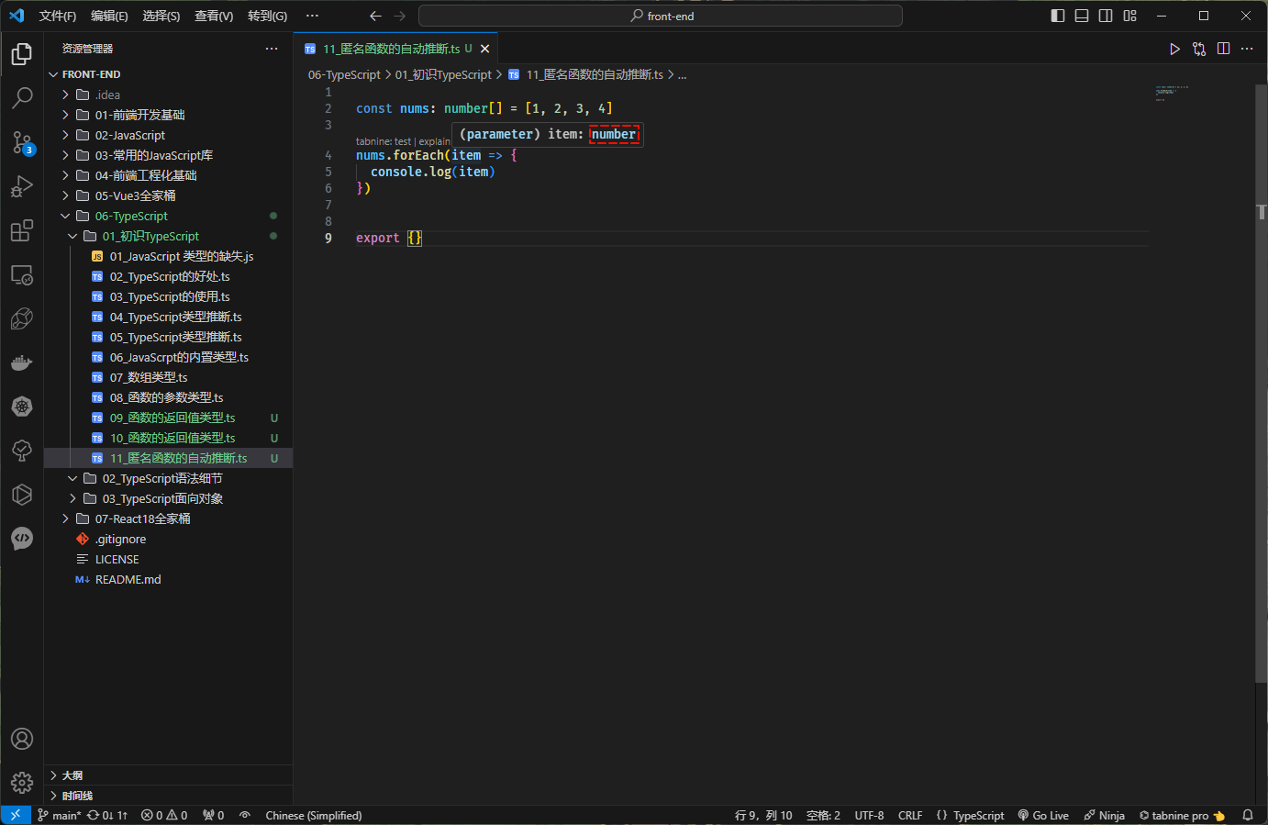1268x825 pixels.
Task: Collapse the 06-TypeScript folder
Action: [131, 216]
